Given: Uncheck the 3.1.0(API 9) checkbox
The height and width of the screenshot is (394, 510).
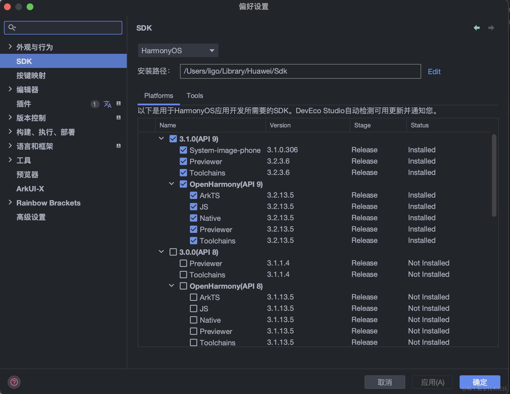Looking at the screenshot, I should (x=173, y=139).
